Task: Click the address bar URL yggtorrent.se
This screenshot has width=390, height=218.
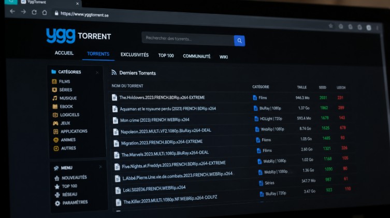Action: pyautogui.click(x=84, y=14)
